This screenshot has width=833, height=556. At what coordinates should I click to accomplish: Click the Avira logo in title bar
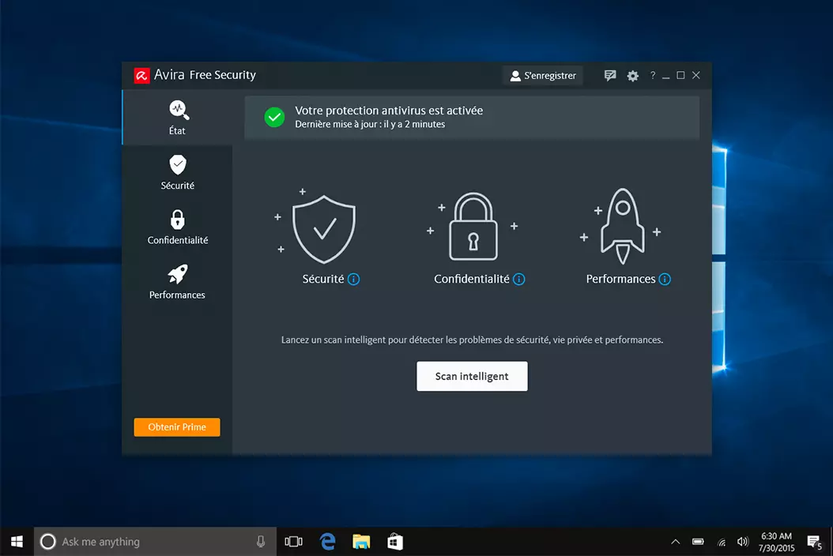click(142, 76)
